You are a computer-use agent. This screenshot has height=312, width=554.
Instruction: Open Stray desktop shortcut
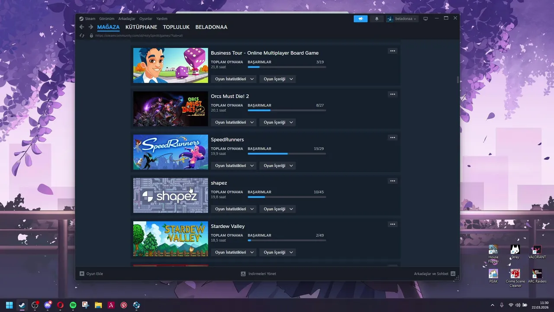(x=515, y=252)
